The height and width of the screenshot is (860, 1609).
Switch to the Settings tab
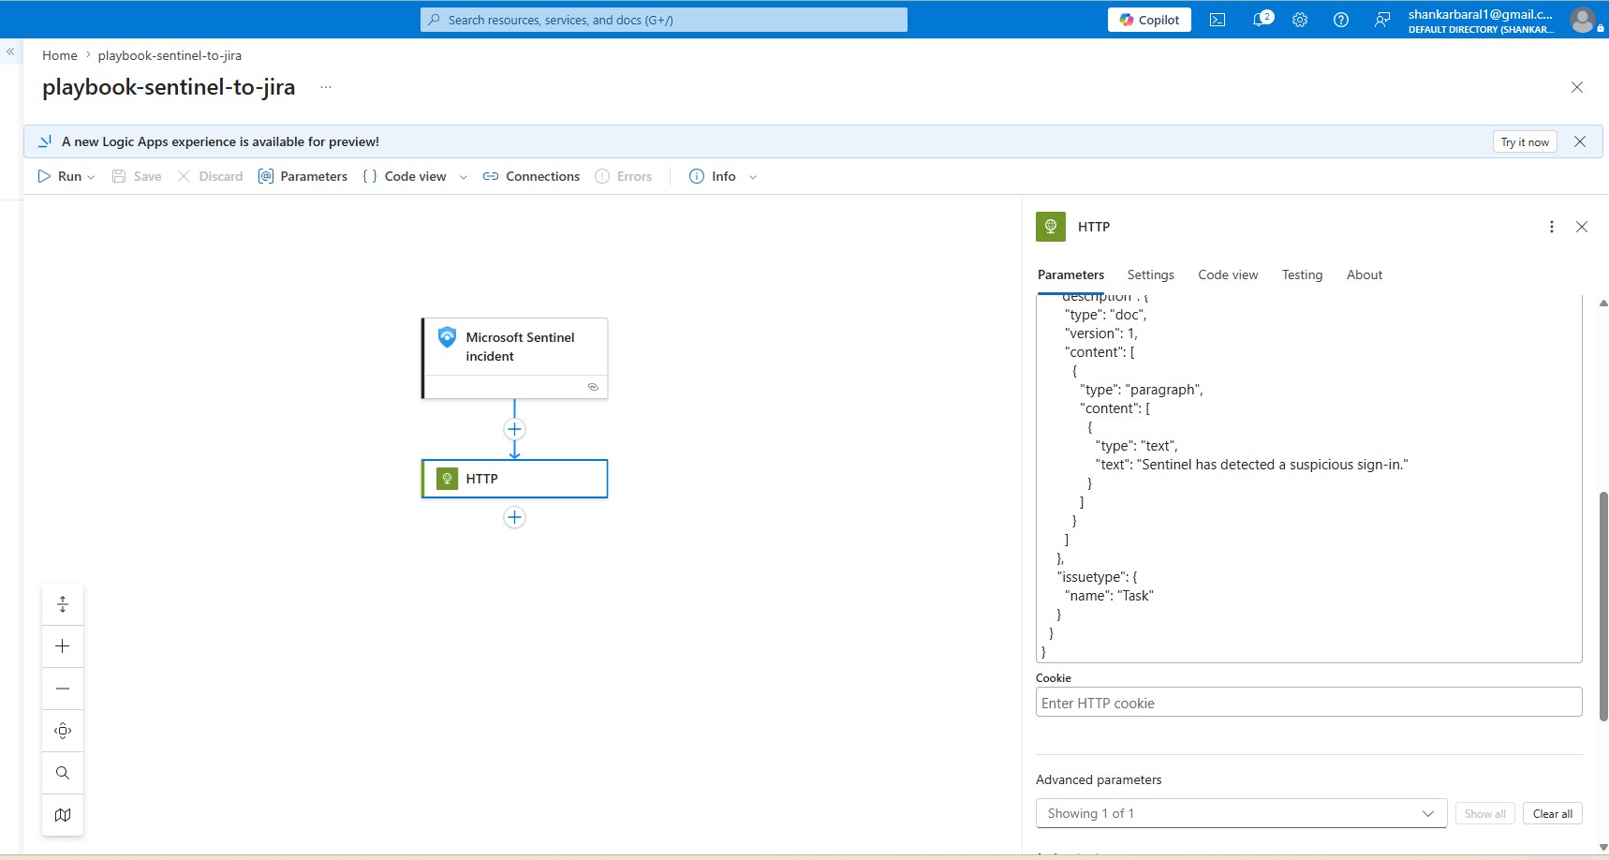point(1150,274)
